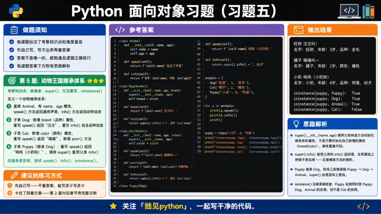Click the 拙见python text in the footer
The image size is (381, 214).
[x=164, y=206]
